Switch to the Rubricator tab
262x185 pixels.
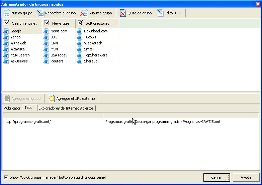pyautogui.click(x=12, y=108)
